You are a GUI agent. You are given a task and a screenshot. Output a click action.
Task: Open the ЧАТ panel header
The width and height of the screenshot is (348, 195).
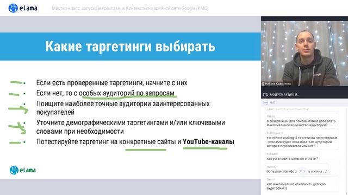click(x=304, y=102)
